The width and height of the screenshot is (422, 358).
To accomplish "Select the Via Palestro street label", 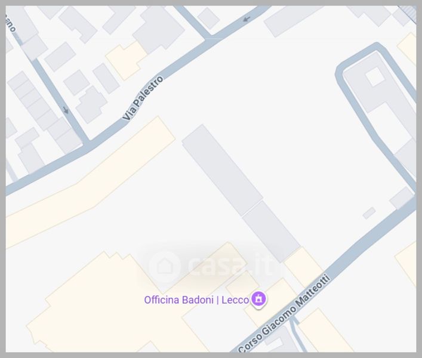I will click(143, 98).
